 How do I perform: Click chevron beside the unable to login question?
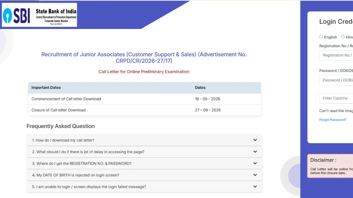coord(255,187)
